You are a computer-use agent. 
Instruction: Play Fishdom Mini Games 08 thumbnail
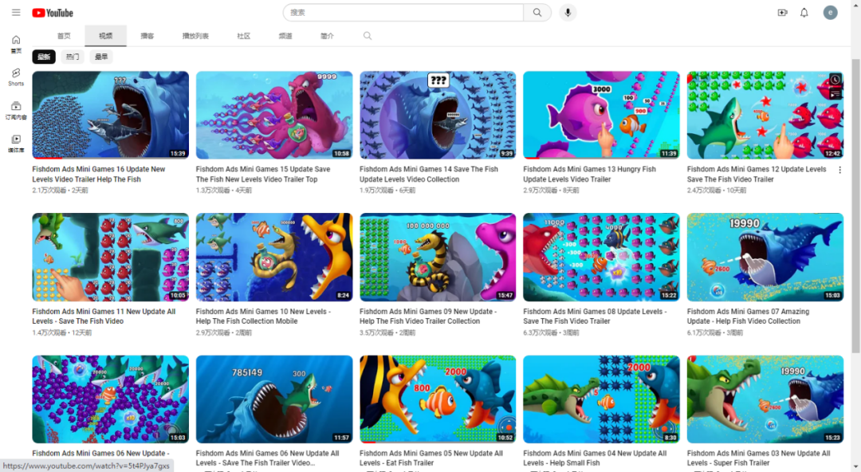pos(601,258)
